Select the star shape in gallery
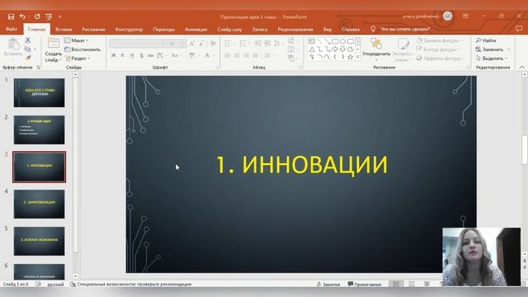This screenshot has height=297, width=528. click(350, 57)
